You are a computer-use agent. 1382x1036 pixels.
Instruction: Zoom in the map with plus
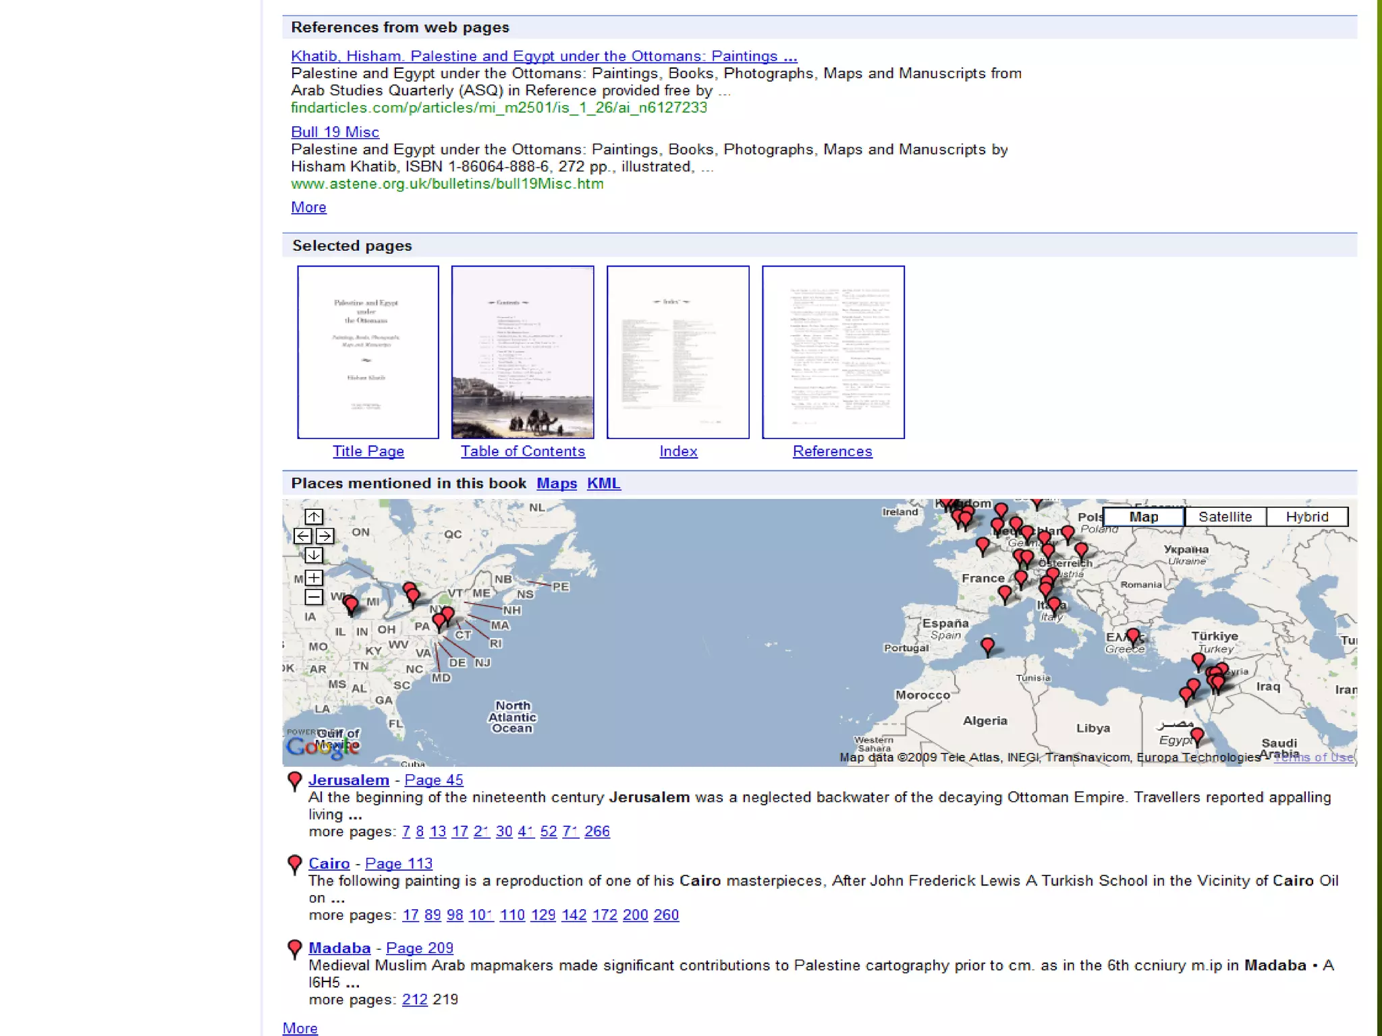pos(313,577)
